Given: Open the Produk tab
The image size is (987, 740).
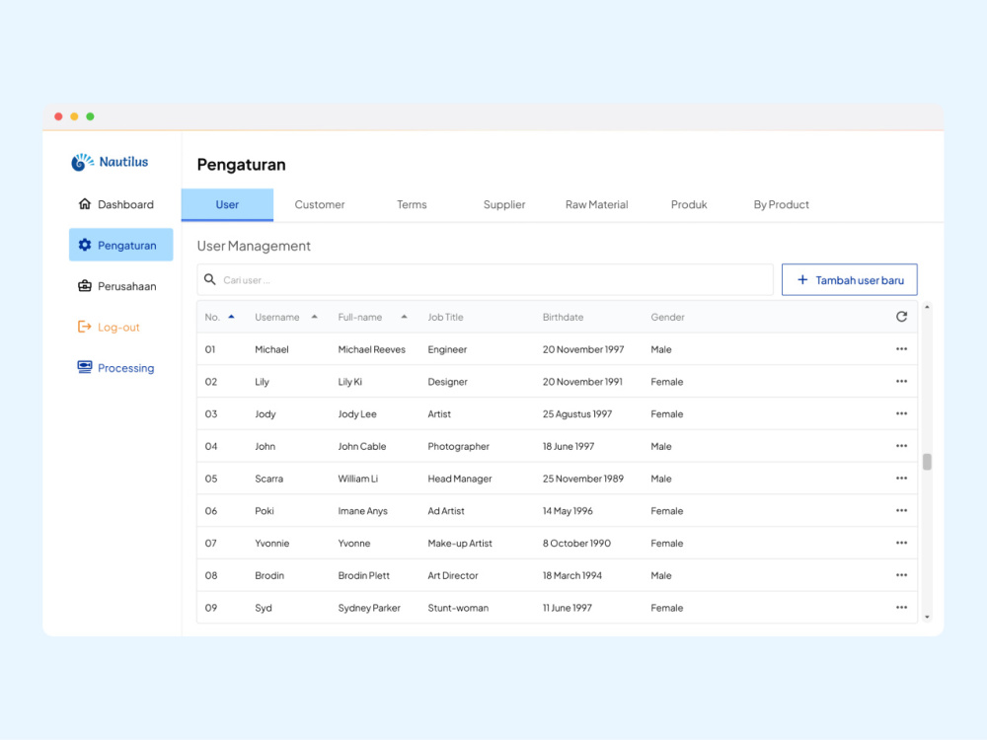Looking at the screenshot, I should click(689, 204).
